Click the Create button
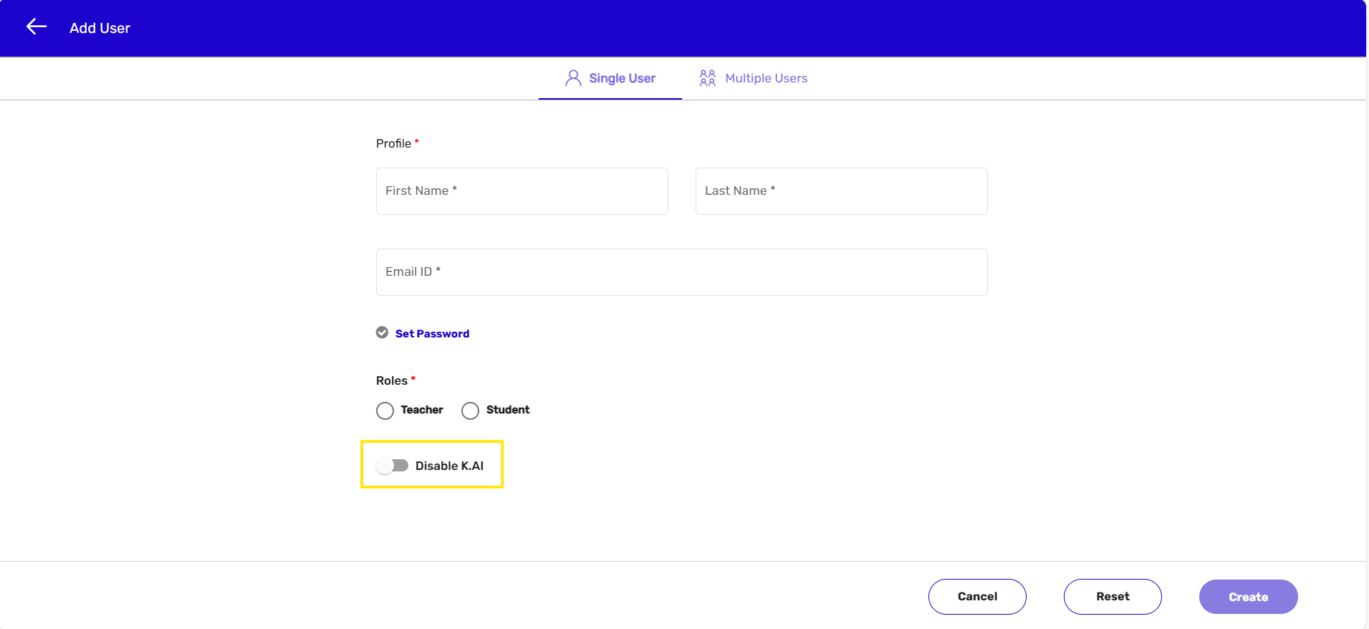The height and width of the screenshot is (629, 1369). pyautogui.click(x=1249, y=597)
